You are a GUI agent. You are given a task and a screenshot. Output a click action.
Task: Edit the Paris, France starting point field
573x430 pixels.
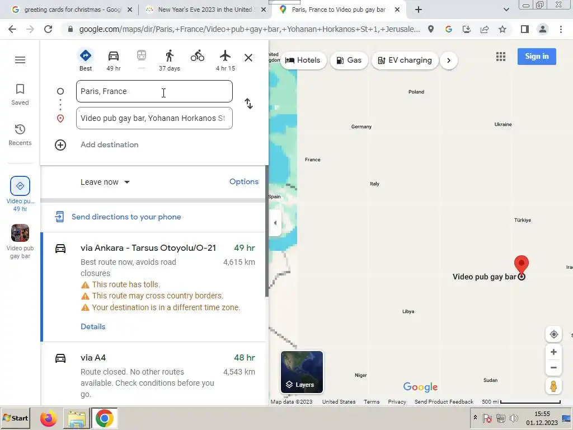point(154,91)
